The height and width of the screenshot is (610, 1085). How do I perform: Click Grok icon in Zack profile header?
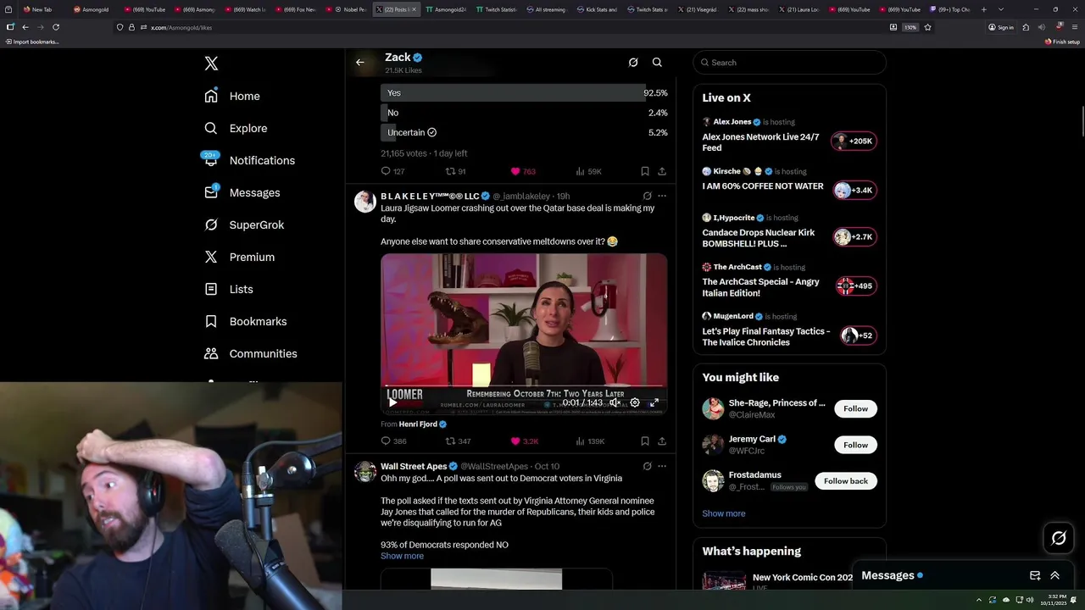[x=633, y=62]
